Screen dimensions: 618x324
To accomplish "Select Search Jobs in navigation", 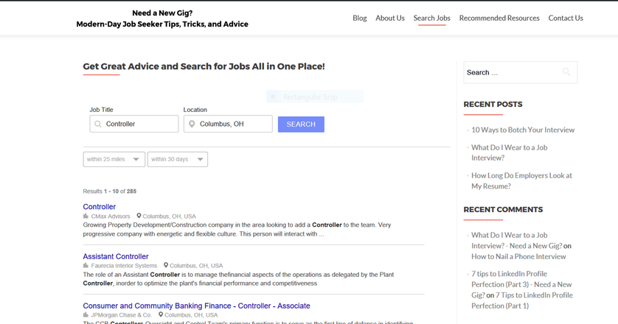I will [431, 18].
